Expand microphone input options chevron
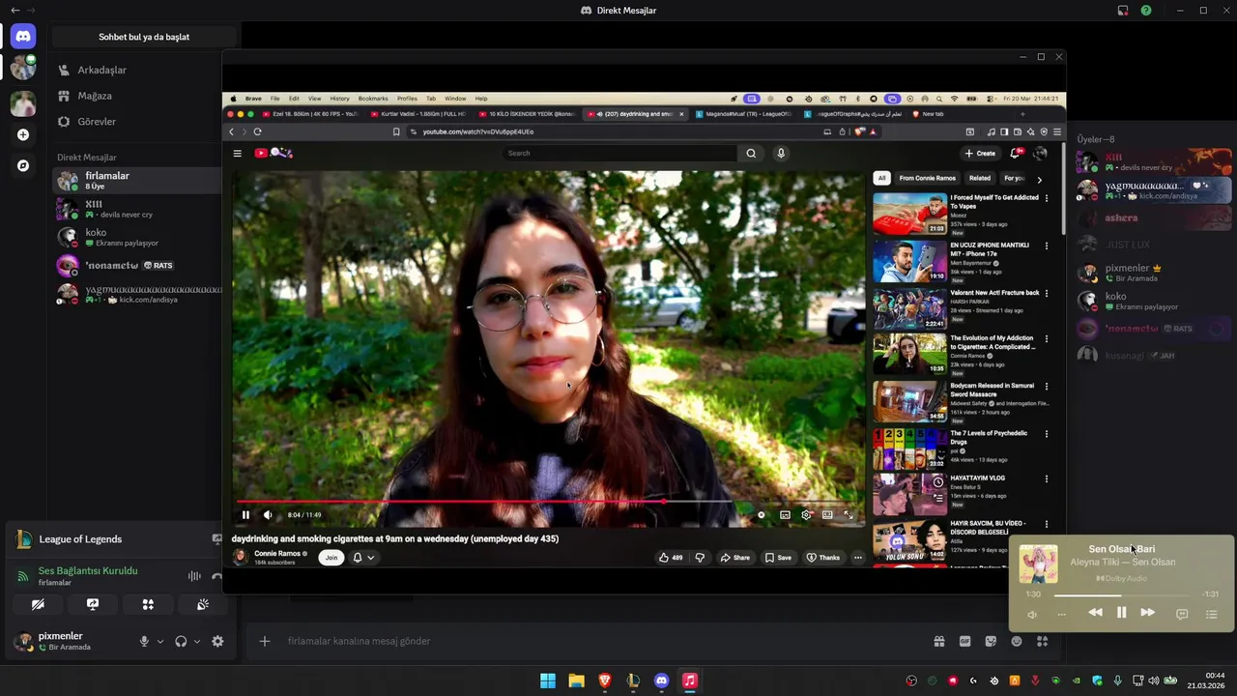This screenshot has height=696, width=1237. coord(160,641)
